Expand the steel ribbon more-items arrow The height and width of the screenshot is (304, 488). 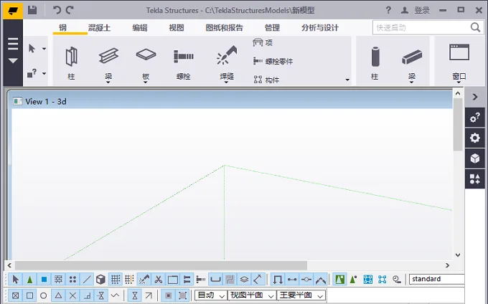pyautogui.click(x=347, y=80)
